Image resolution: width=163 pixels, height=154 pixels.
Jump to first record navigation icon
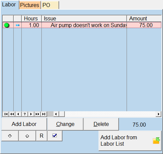[x=6, y=114]
